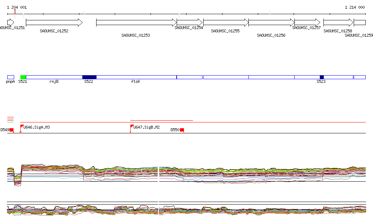Click the SAOUHSC_01255 gene arrow
The image size is (373, 222).
pos(225,23)
